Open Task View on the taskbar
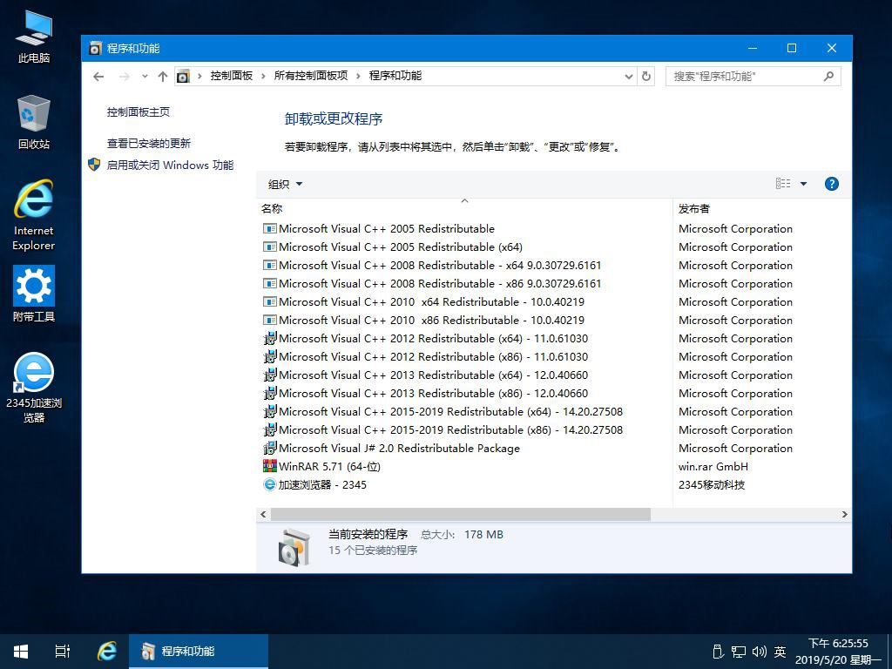The image size is (892, 669). coord(63,652)
